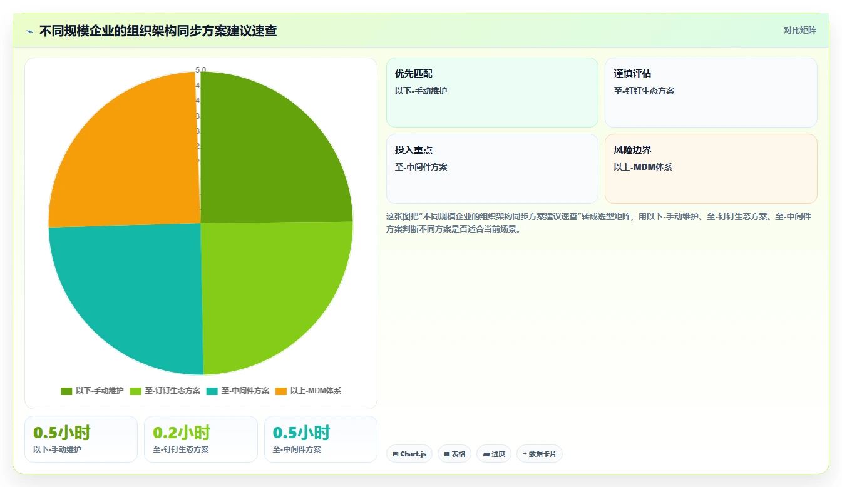This screenshot has width=842, height=487.
Task: Click the Chart.js tag
Action: 409,454
